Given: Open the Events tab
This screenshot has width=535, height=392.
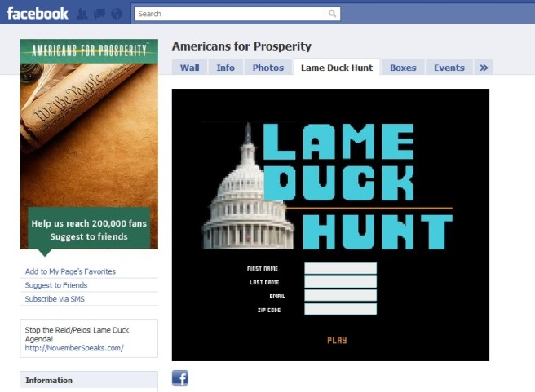Looking at the screenshot, I should pos(449,68).
